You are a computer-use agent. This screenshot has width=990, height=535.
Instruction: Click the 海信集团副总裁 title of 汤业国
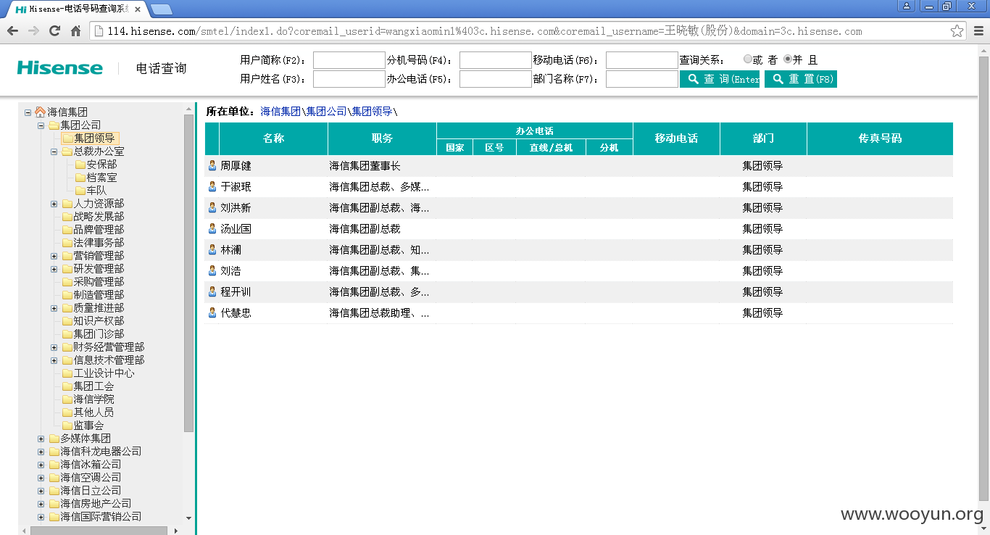click(x=365, y=229)
